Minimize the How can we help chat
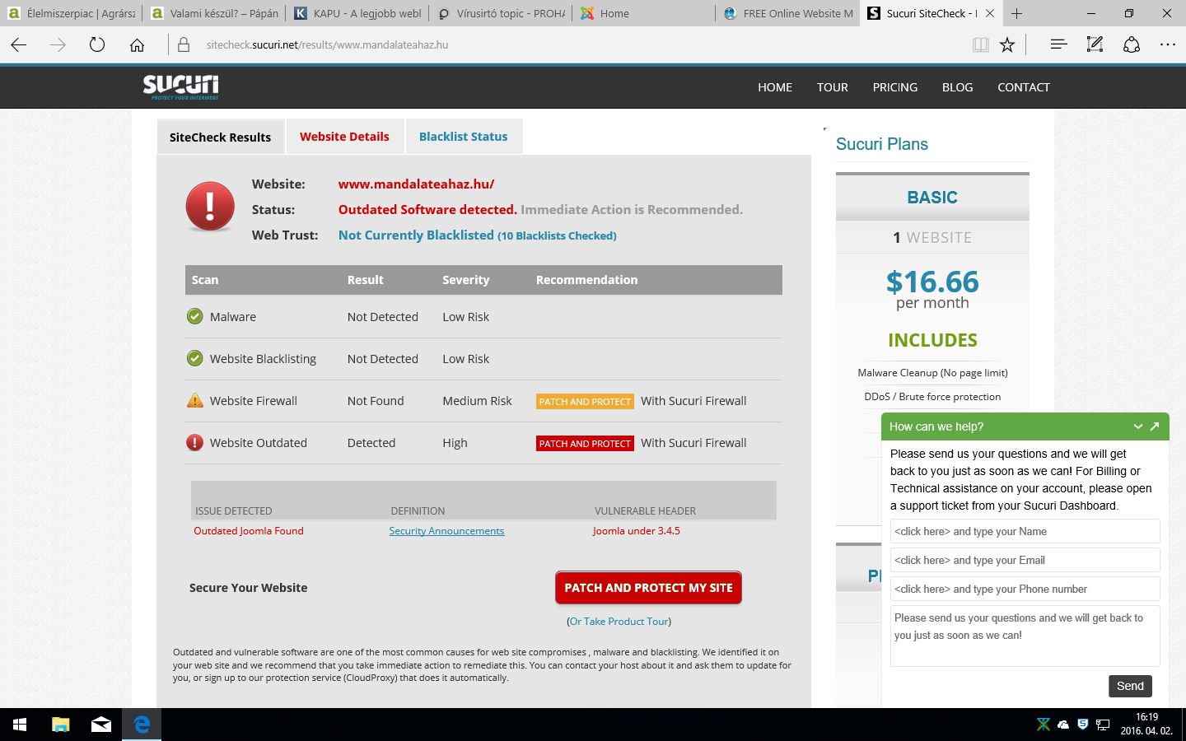 coord(1137,426)
